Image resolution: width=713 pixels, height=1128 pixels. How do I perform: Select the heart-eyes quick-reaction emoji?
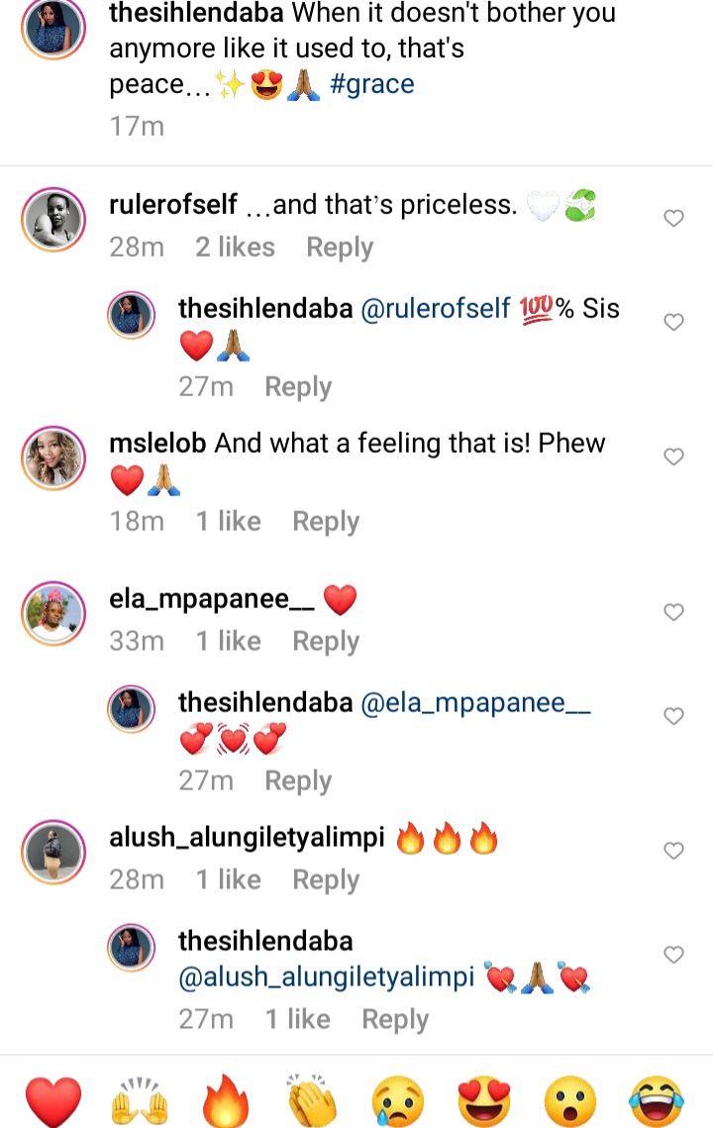tap(484, 1101)
